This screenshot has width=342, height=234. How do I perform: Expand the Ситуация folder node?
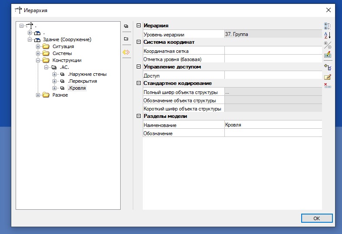38,47
